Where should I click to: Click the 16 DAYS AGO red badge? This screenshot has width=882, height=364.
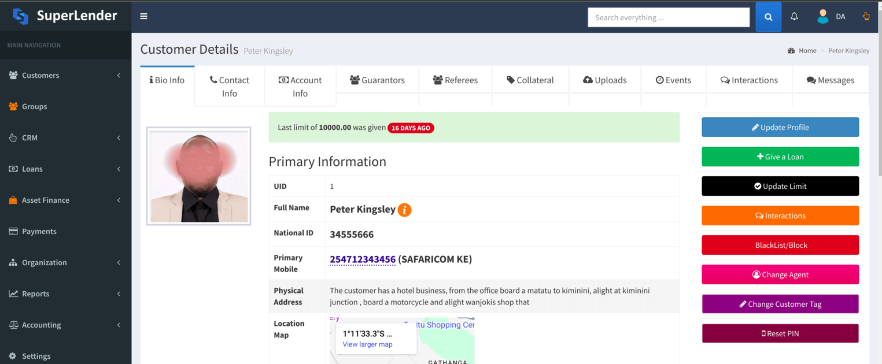pyautogui.click(x=411, y=128)
